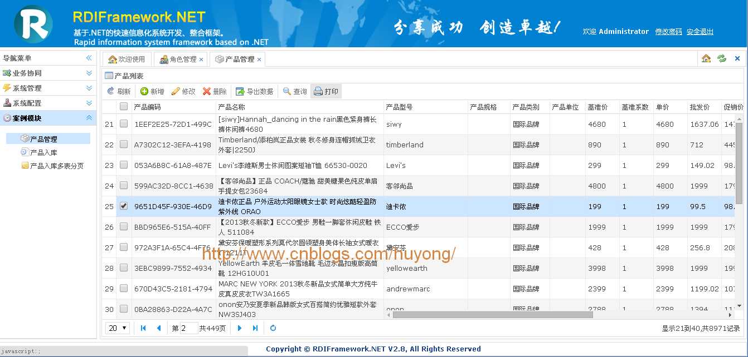The height and width of the screenshot is (357, 748).
Task: Sort by the 批发价 column header
Action: click(705, 107)
